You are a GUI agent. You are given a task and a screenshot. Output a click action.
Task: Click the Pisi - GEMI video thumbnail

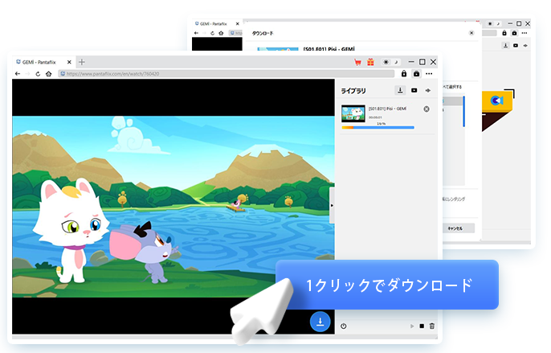353,113
